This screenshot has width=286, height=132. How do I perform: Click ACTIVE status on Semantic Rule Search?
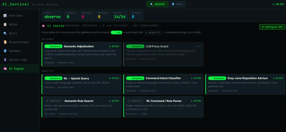pyautogui.click(x=114, y=101)
